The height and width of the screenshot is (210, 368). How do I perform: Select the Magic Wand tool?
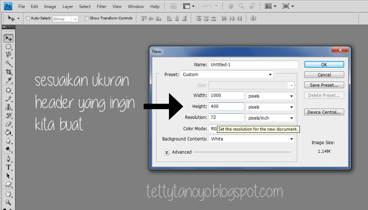click(x=8, y=63)
